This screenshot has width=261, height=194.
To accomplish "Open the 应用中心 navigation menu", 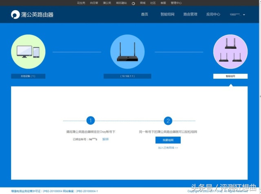I will pos(213,14).
